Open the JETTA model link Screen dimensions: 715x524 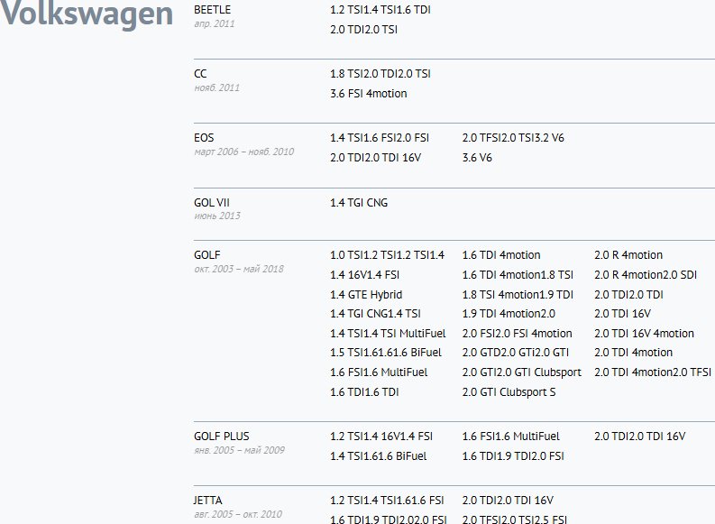tap(208, 501)
